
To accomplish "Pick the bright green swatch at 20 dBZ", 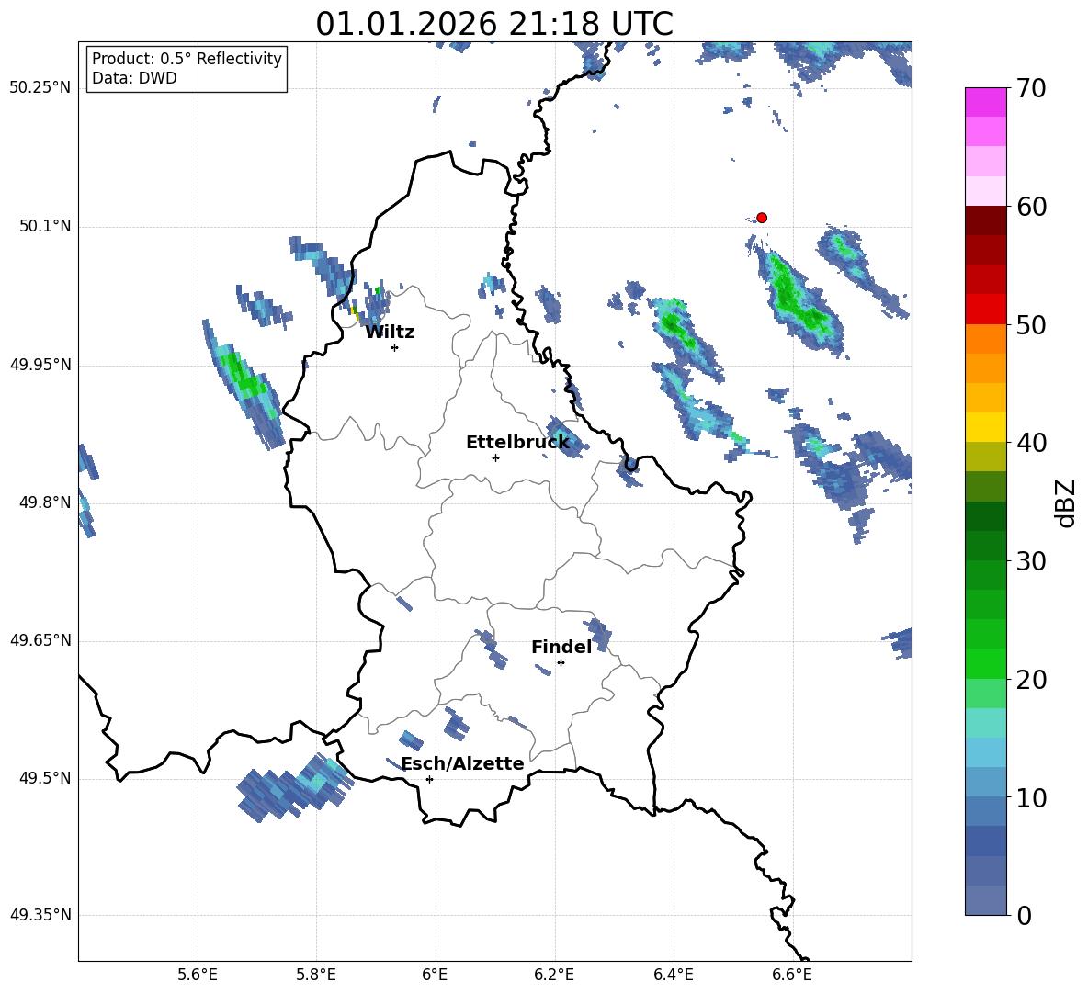I will pyautogui.click(x=985, y=663).
